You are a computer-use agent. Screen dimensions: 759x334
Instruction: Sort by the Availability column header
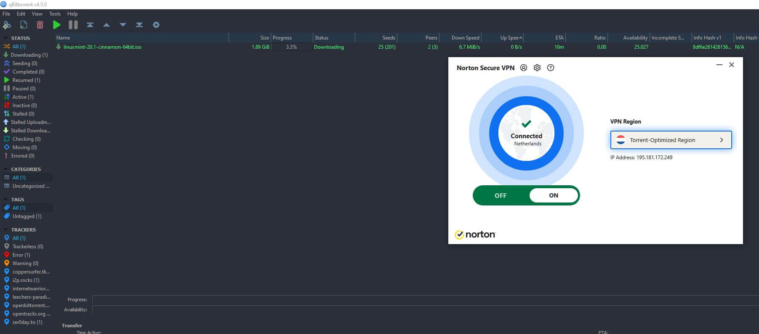[x=629, y=38]
